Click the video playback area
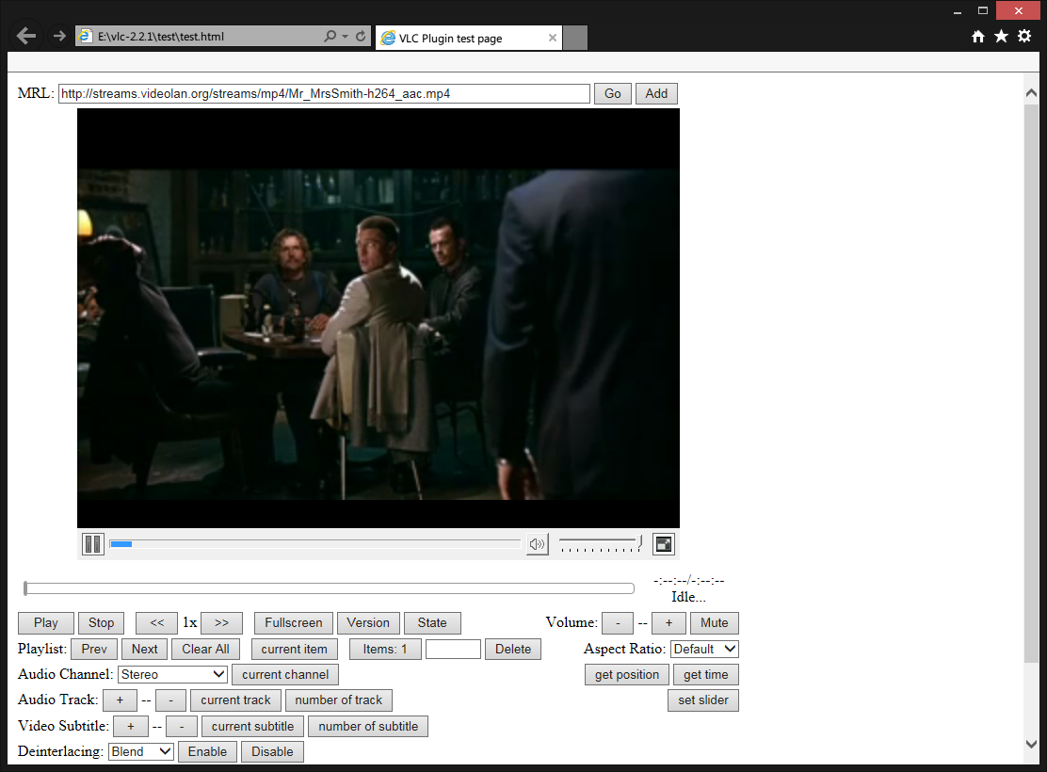 point(379,318)
